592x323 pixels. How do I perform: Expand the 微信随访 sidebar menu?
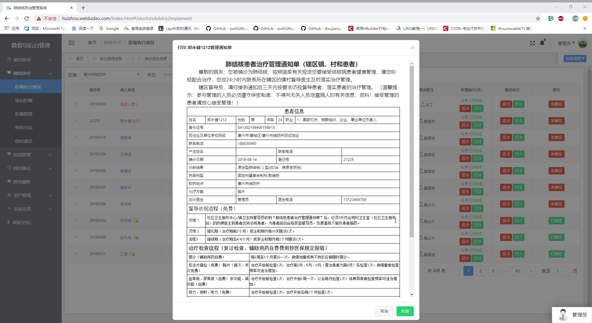click(x=31, y=168)
